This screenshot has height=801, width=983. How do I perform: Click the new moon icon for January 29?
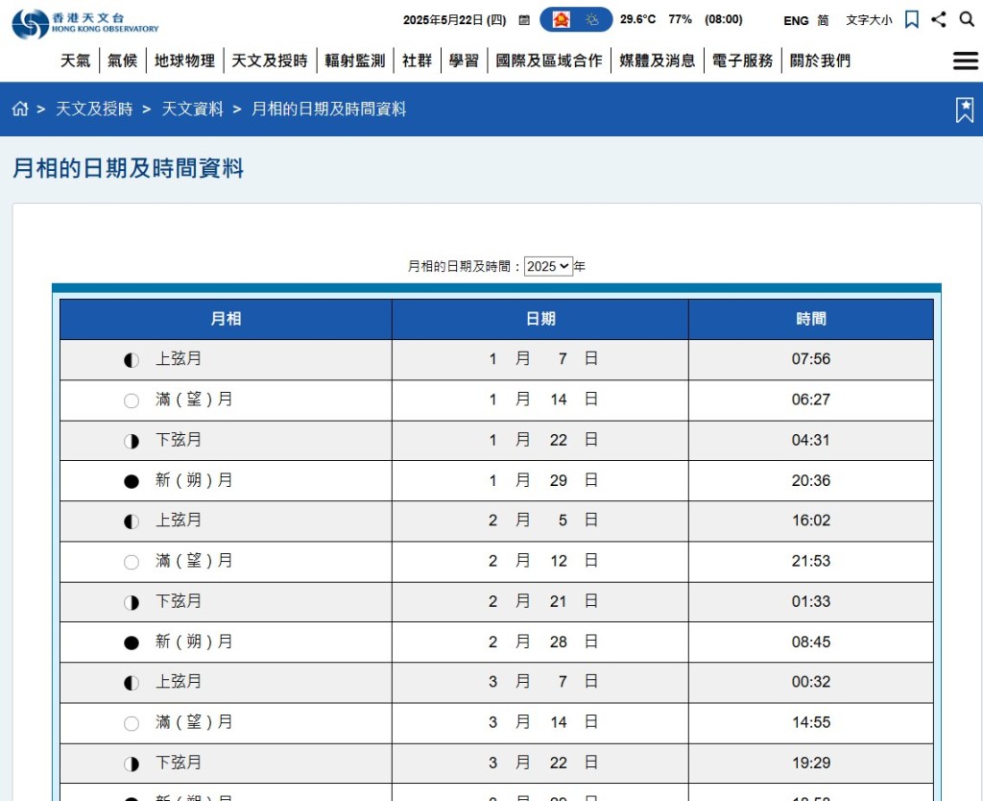[131, 481]
